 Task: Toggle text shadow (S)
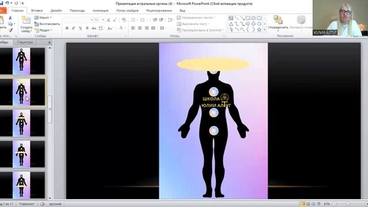coord(87,28)
